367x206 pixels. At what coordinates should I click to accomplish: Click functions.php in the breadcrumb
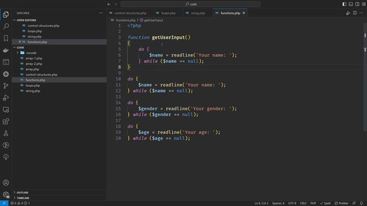pyautogui.click(x=126, y=21)
